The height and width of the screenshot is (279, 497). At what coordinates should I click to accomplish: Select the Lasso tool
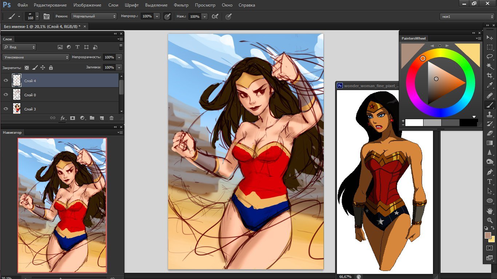(x=490, y=57)
